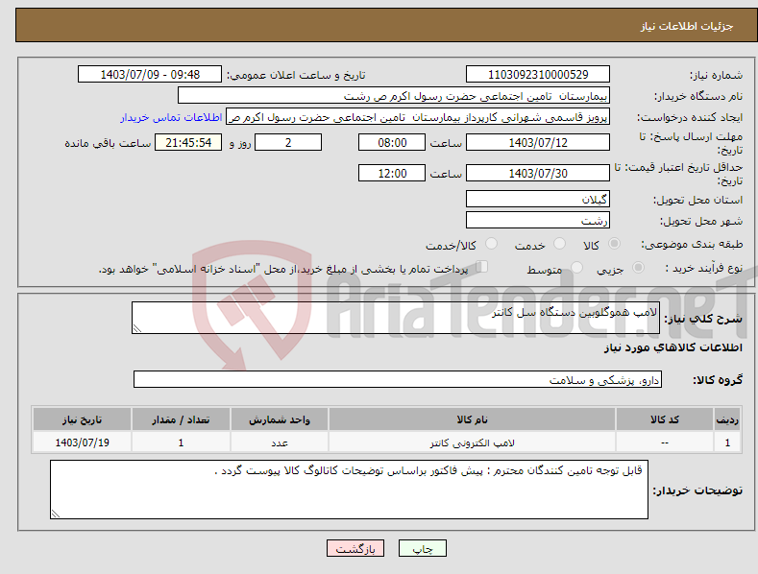Click the چاپ (print) button
This screenshot has width=758, height=574.
tap(422, 548)
